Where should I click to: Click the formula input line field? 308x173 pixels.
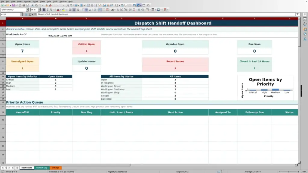166,14
